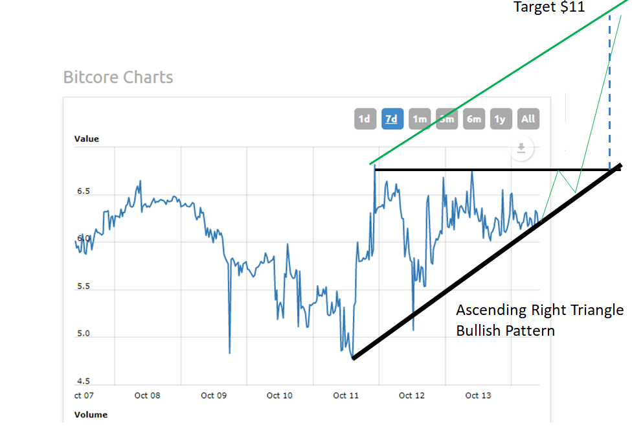
Task: Switch chart to 1m range
Action: tap(420, 119)
